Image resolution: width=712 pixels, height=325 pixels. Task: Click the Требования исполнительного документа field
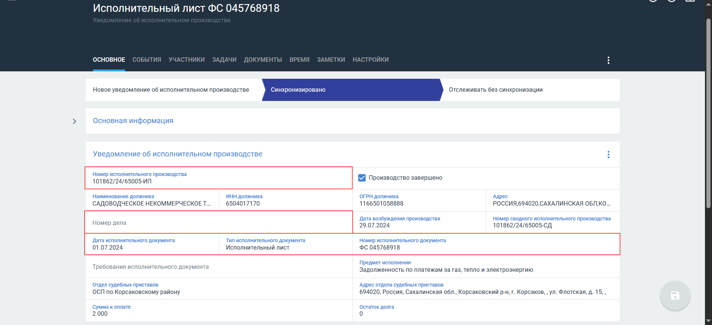(x=218, y=267)
